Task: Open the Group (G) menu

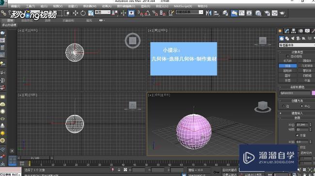Action: [x=44, y=6]
